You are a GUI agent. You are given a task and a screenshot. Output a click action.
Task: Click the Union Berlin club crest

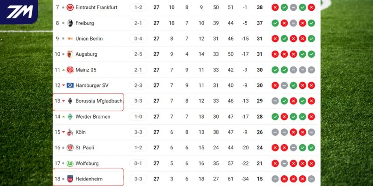click(70, 39)
